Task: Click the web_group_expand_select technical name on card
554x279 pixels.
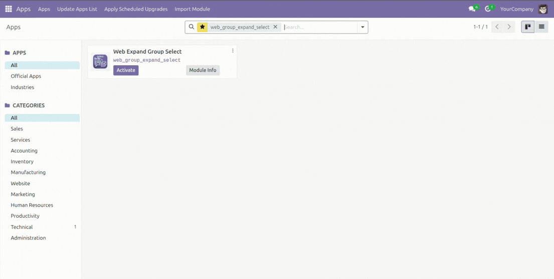Action: click(x=146, y=61)
